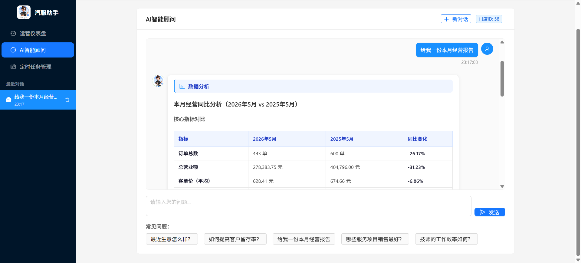Click the chat bubble icon of recent conversation
This screenshot has height=263, width=581.
click(x=8, y=100)
